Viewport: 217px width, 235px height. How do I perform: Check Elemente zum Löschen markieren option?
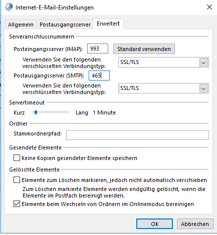(x=17, y=180)
